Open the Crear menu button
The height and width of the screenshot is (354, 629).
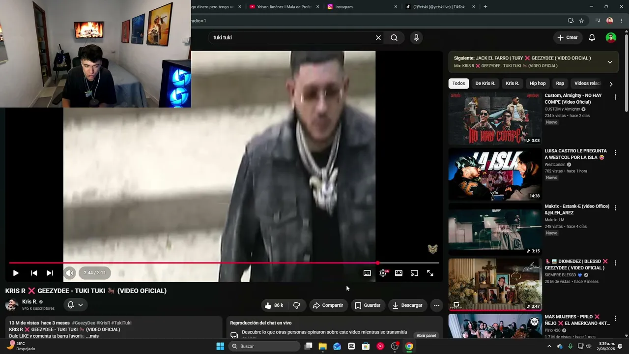click(x=568, y=38)
